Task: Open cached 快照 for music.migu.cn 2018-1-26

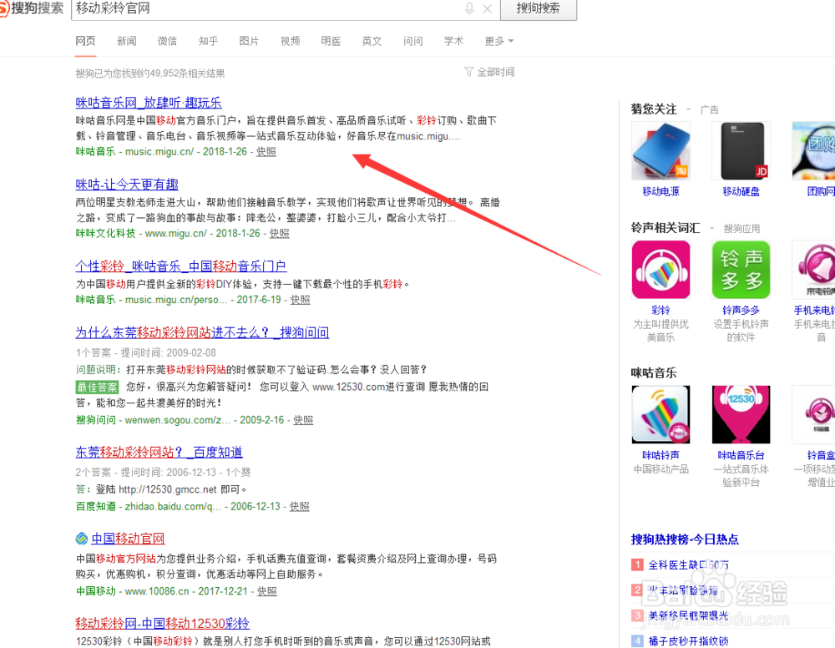Action: (x=266, y=152)
